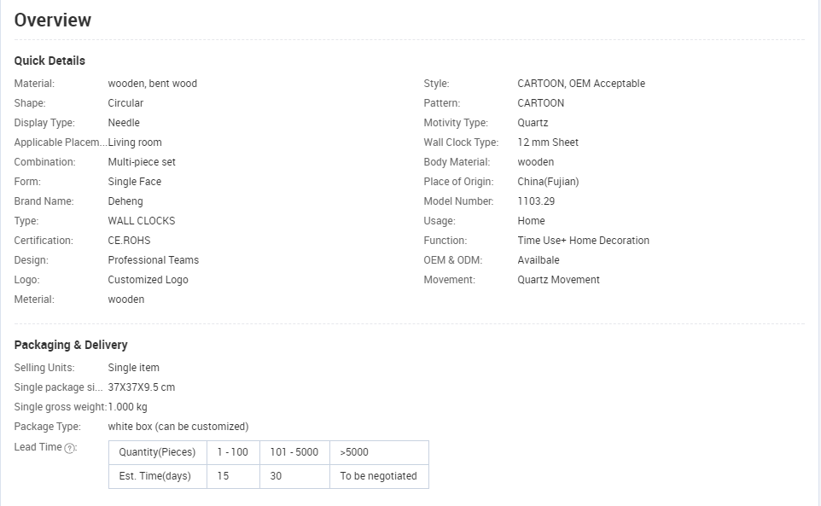
Task: Click the Certification value CE.ROHS
Action: (129, 241)
